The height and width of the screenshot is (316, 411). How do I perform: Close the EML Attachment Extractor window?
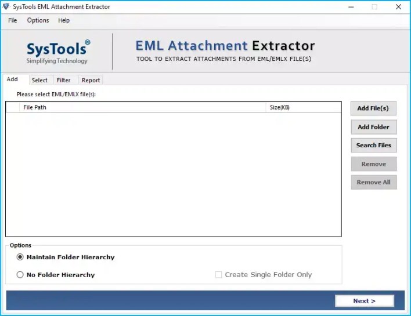(398, 7)
